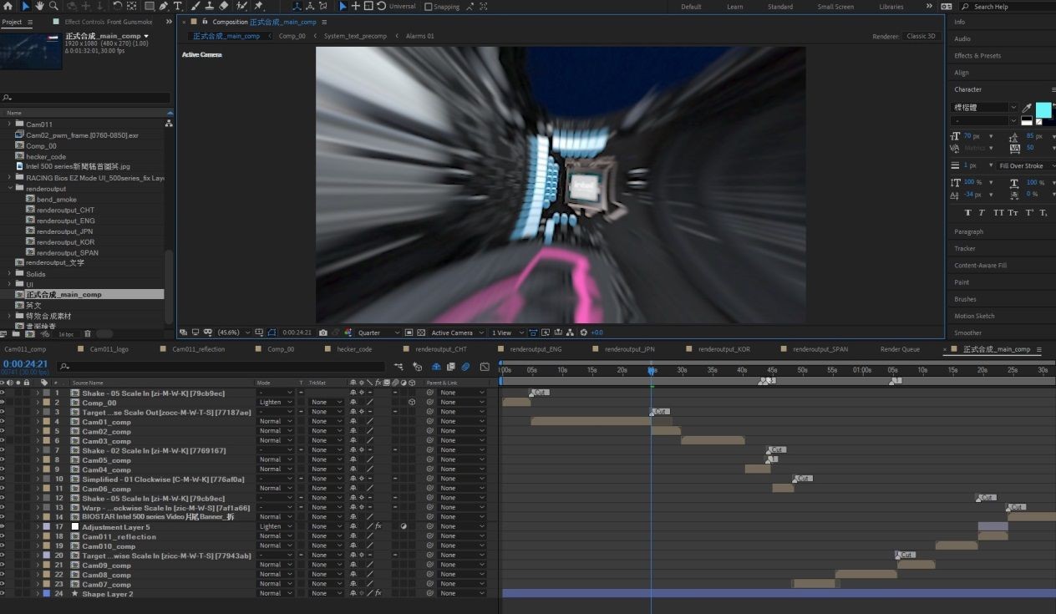Image resolution: width=1056 pixels, height=614 pixels.
Task: Pick the Horizontal Type tool
Action: click(x=178, y=6)
